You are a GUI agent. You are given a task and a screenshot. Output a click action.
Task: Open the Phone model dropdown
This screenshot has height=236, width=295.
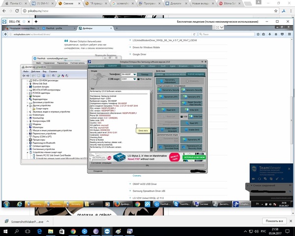pyautogui.click(x=135, y=74)
